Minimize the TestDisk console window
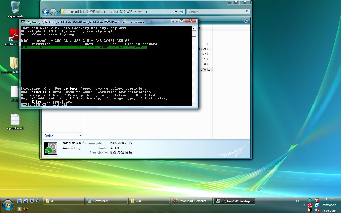Viewport: 341px width, 213px height. pyautogui.click(x=175, y=21)
